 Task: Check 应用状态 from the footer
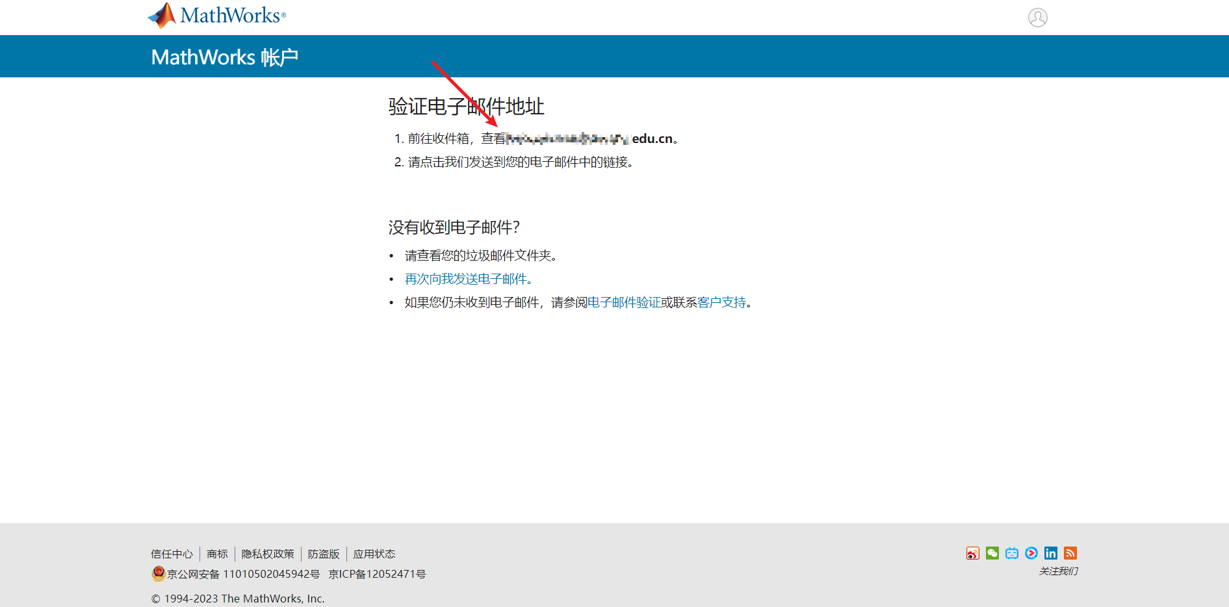[374, 554]
